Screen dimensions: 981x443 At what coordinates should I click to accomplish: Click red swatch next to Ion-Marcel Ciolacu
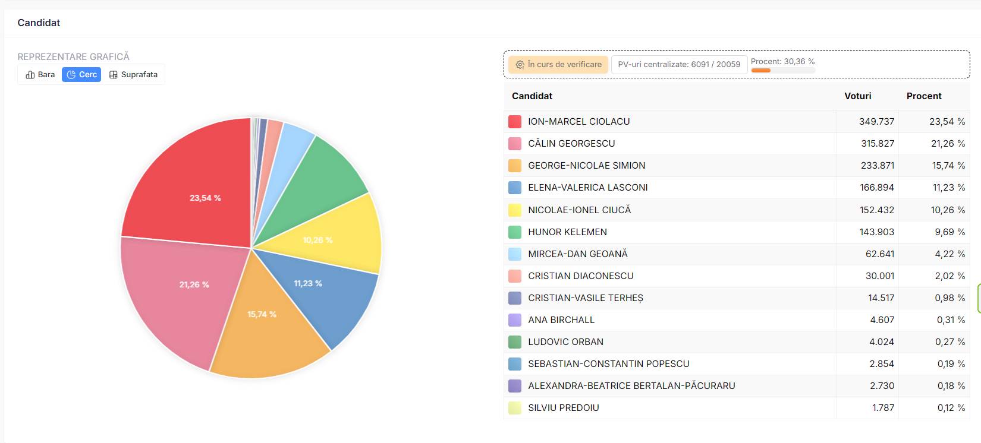(515, 122)
